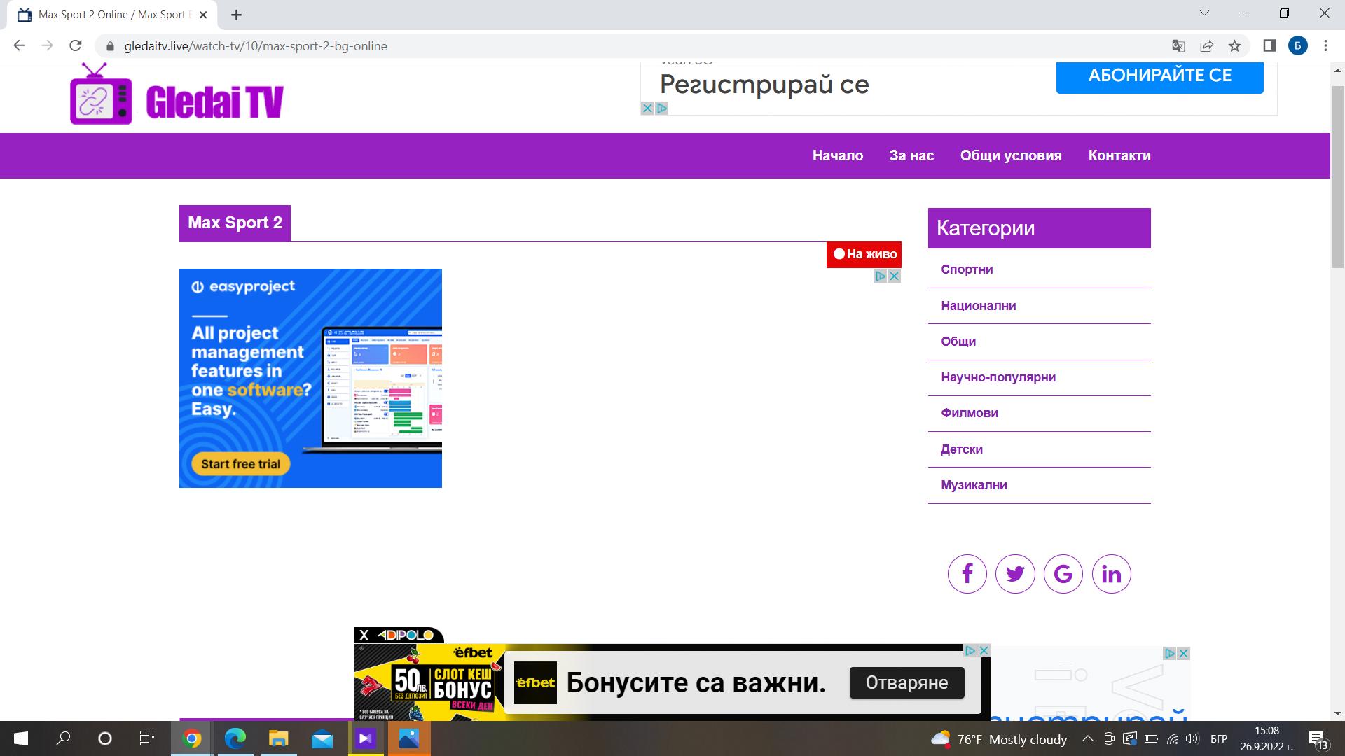Click the Gledai TV logo
This screenshot has width=1345, height=756.
(175, 98)
